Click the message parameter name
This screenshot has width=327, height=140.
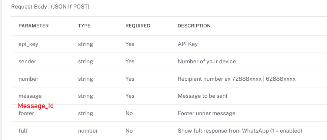coord(30,96)
